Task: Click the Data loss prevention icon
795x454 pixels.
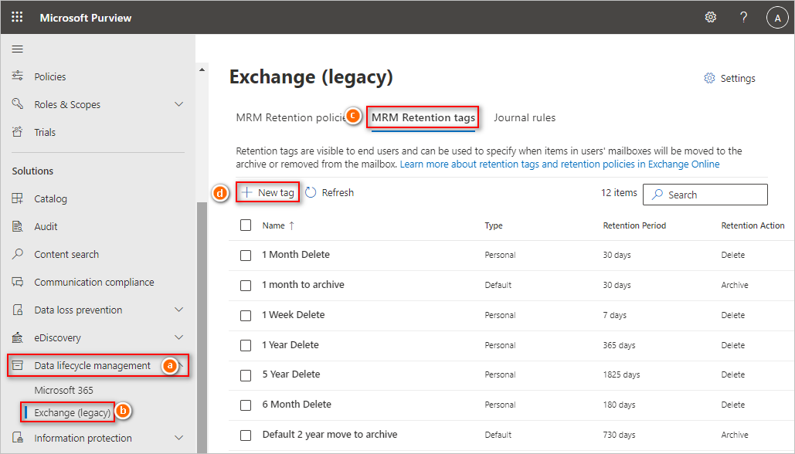Action: click(18, 310)
